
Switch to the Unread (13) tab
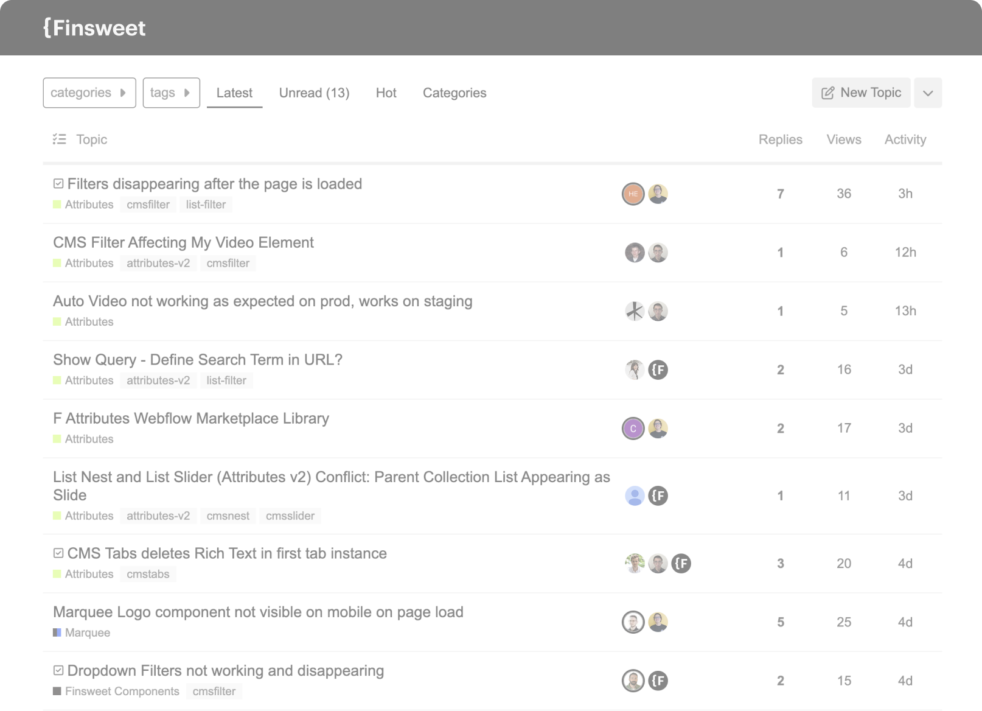(x=314, y=93)
